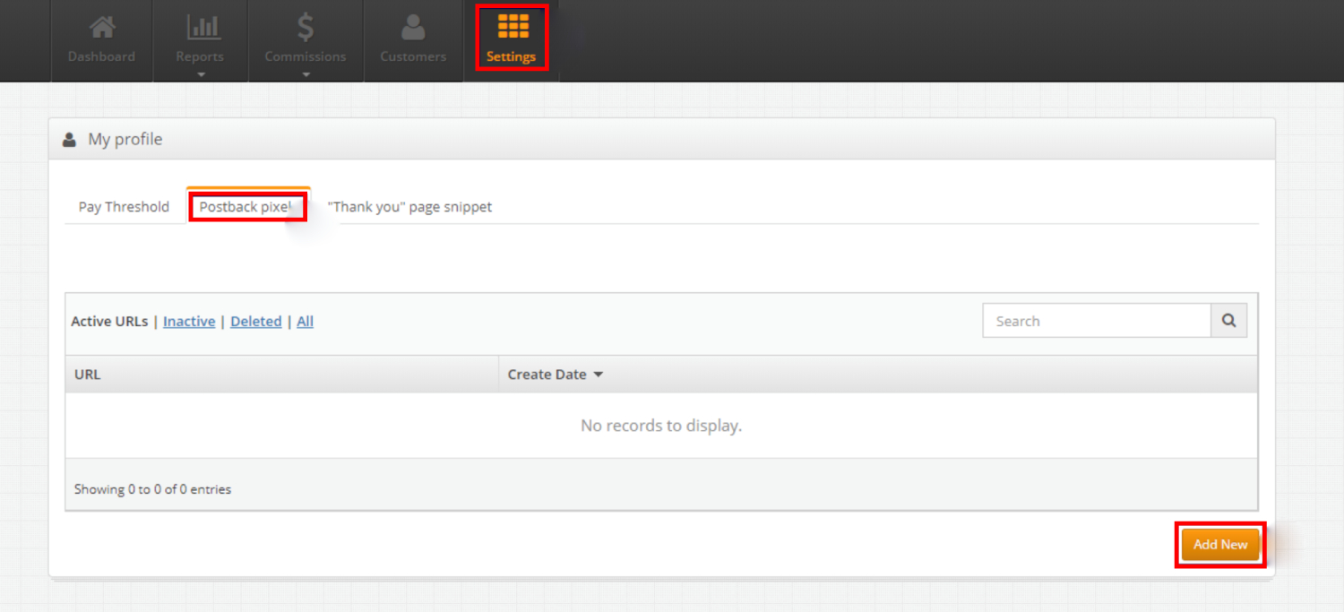Viewport: 1344px width, 612px height.
Task: Open Customers person icon
Action: click(413, 28)
